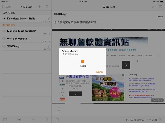165x123 pixels.
Task: Mark 'Marking items as Done' complete
Action: [4, 31]
